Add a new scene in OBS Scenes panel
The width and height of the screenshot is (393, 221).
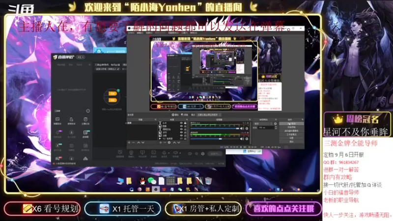pos(129,142)
